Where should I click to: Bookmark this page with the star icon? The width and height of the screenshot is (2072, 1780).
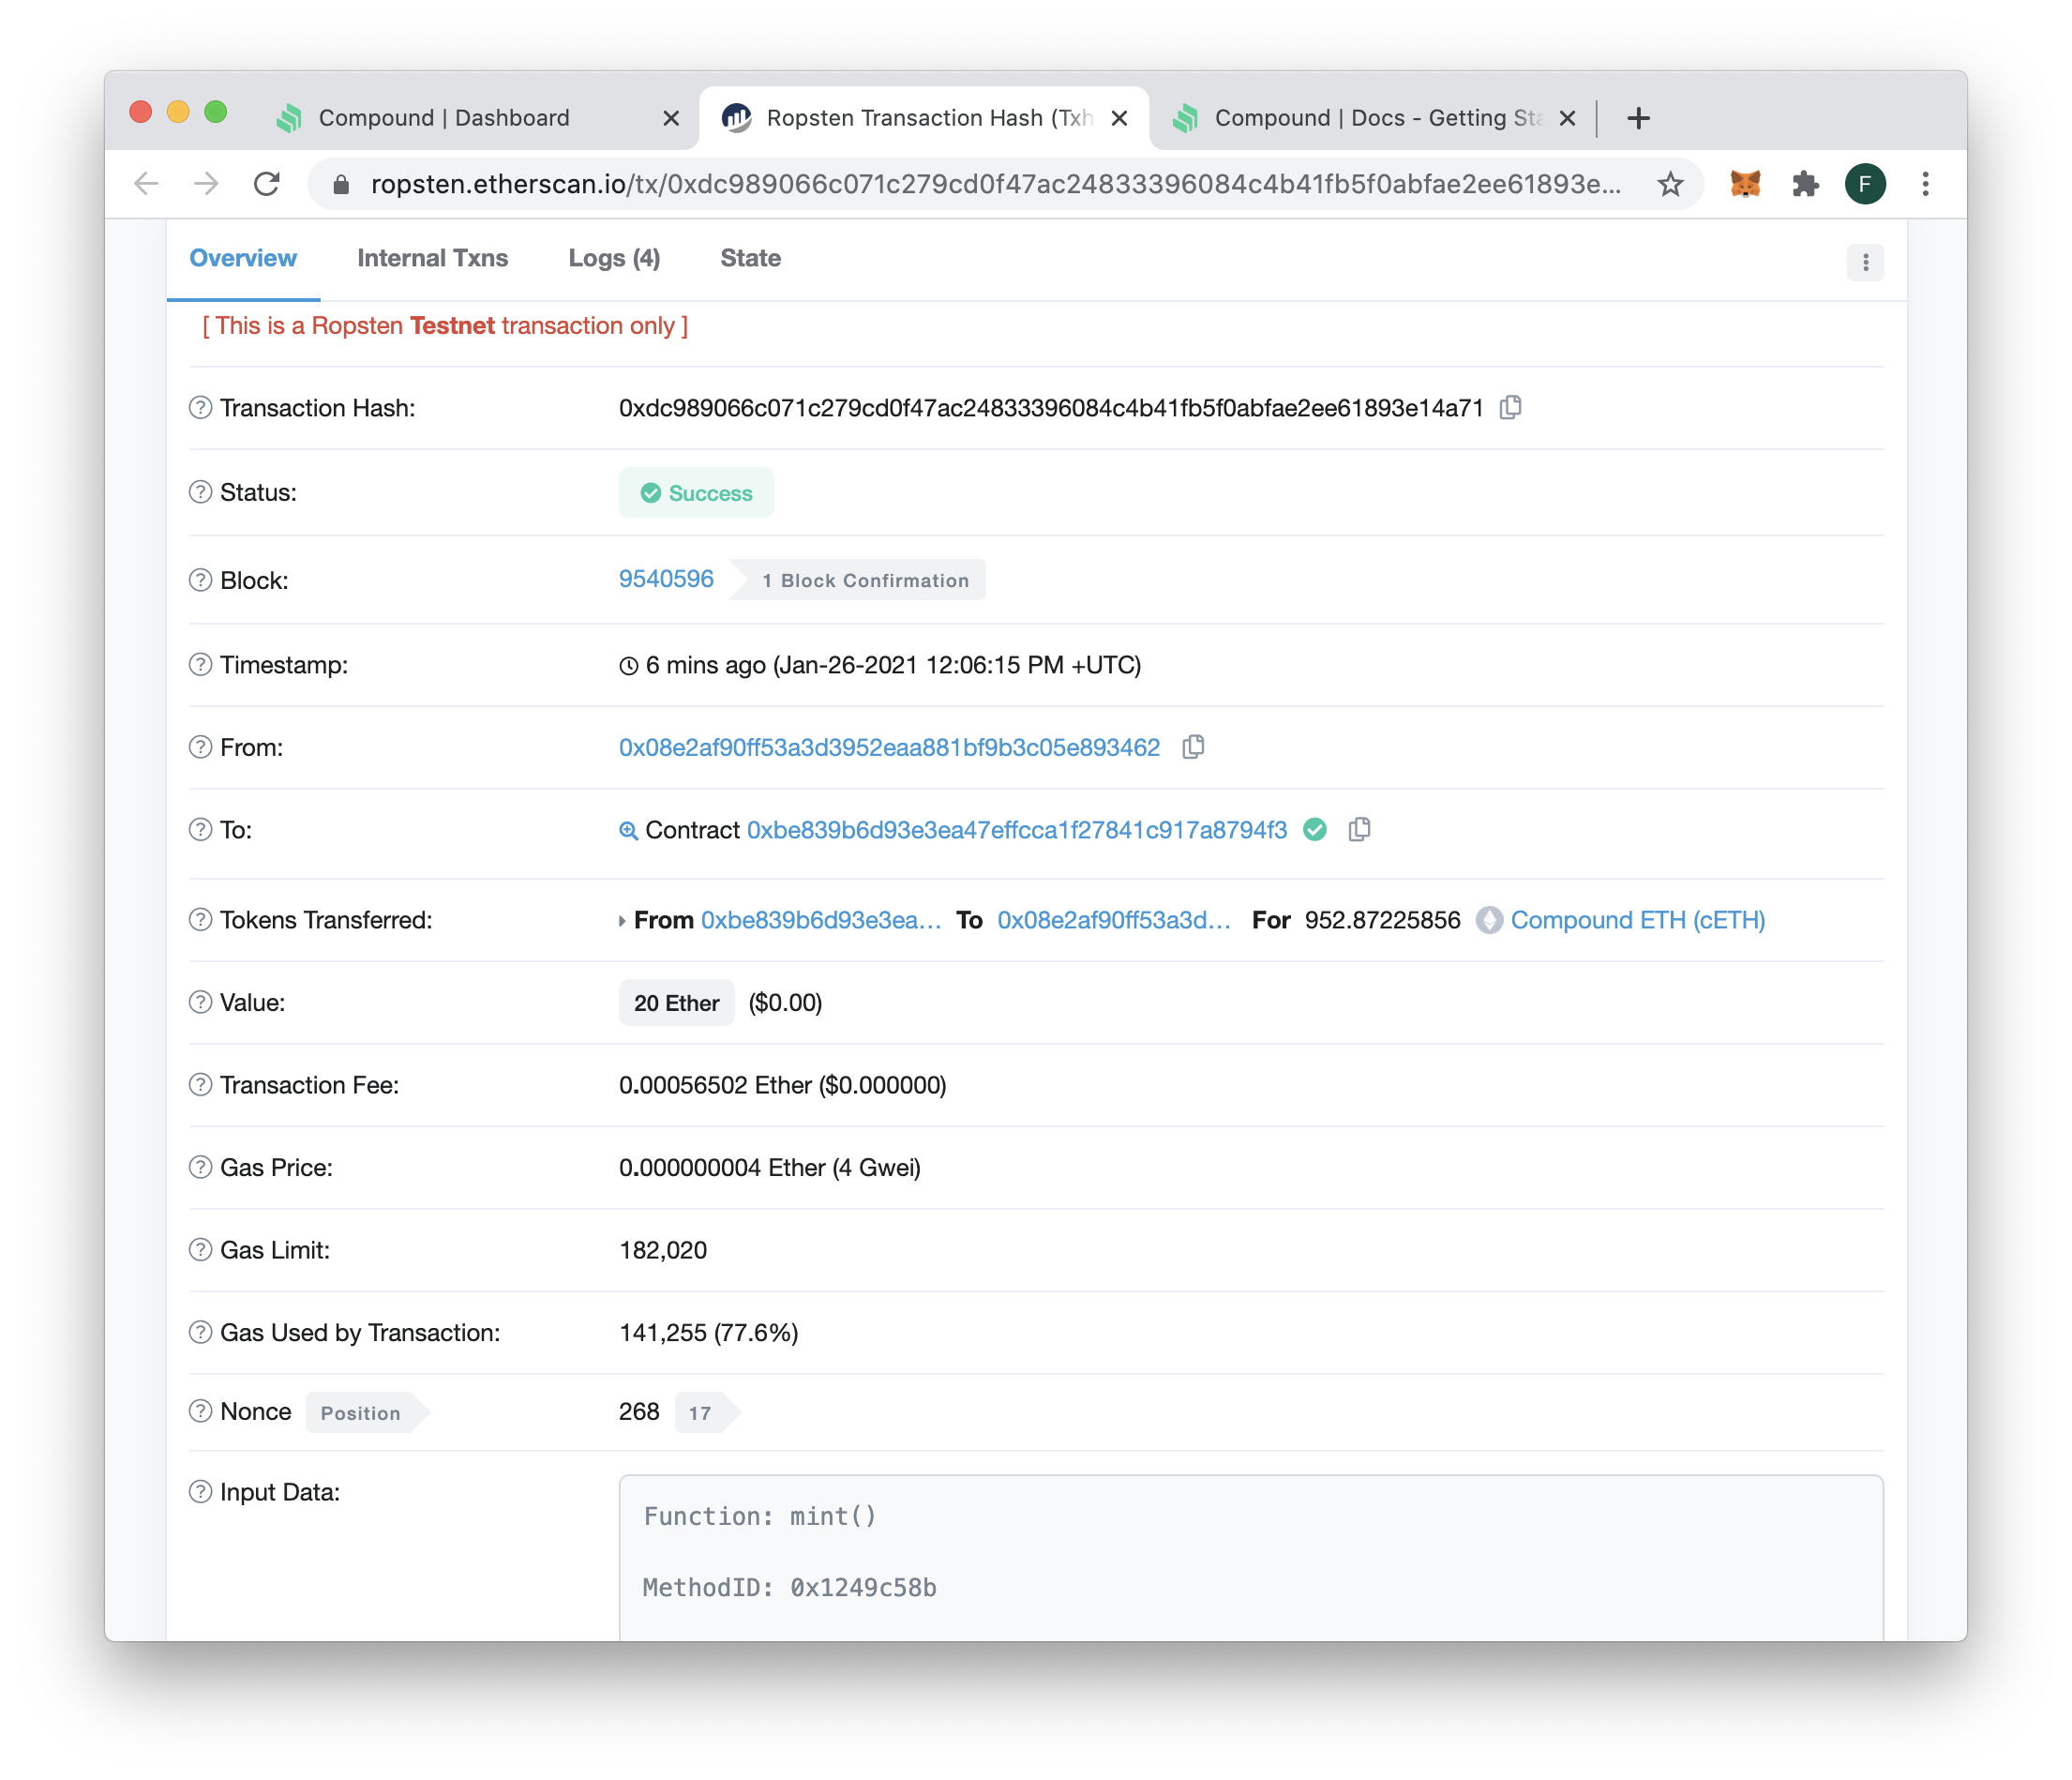click(x=1670, y=184)
